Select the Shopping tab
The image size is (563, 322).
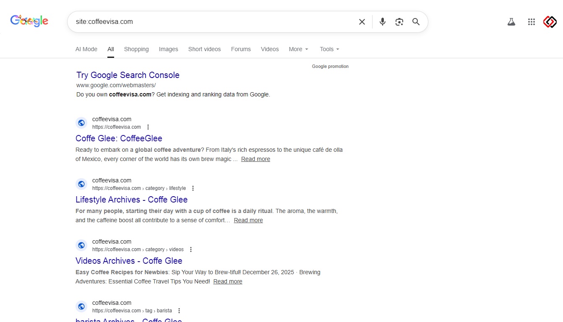pos(136,49)
